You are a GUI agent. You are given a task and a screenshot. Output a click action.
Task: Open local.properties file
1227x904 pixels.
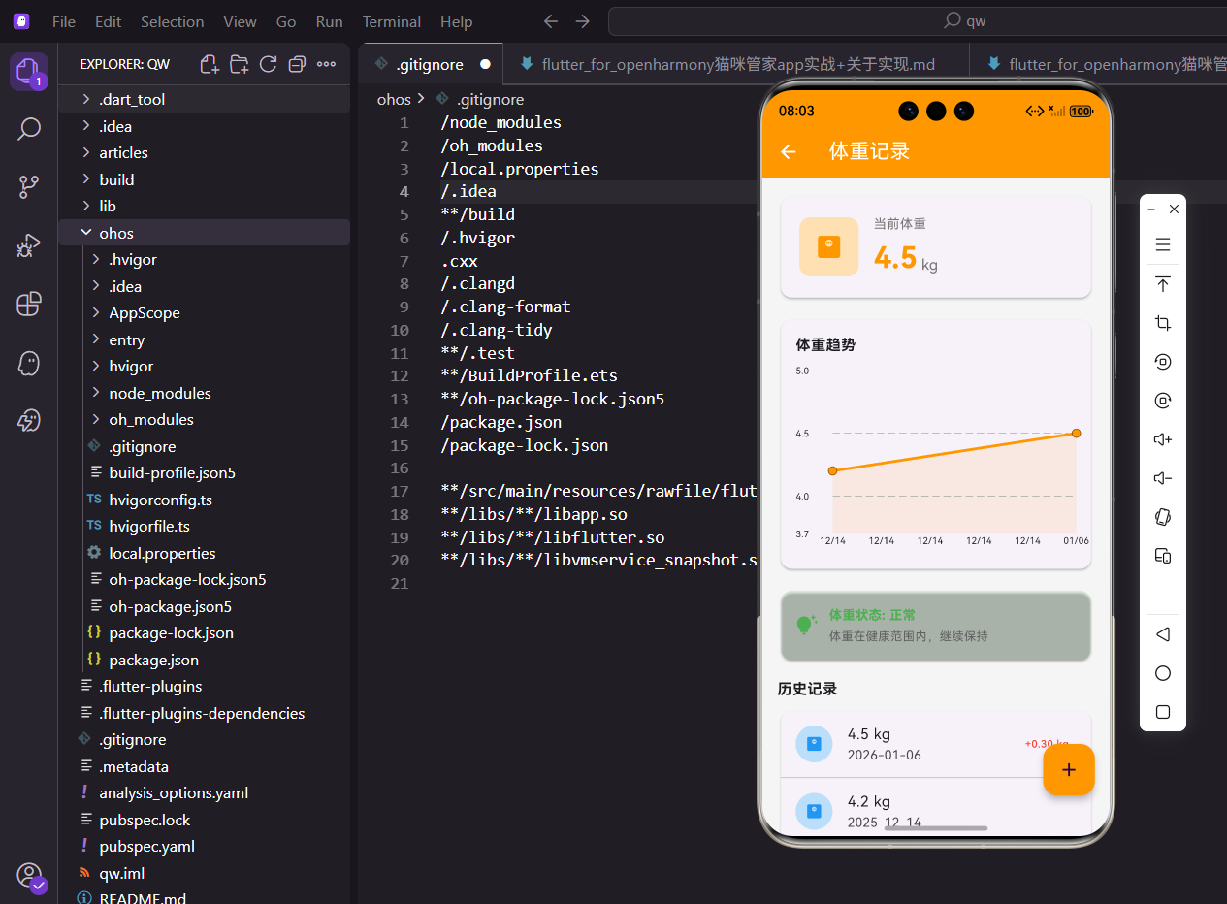(204, 553)
